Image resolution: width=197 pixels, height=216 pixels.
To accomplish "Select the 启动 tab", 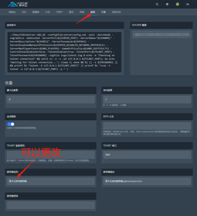I will (x=93, y=12).
